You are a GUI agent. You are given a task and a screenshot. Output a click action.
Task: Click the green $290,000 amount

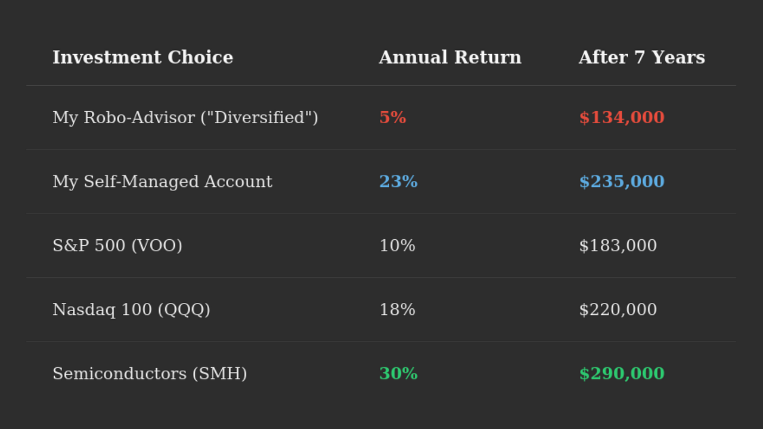[622, 374]
